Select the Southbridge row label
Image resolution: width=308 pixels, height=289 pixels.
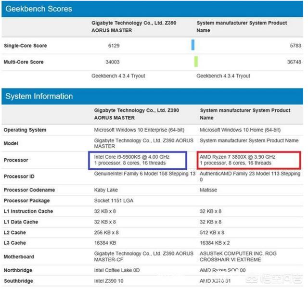pos(18,281)
